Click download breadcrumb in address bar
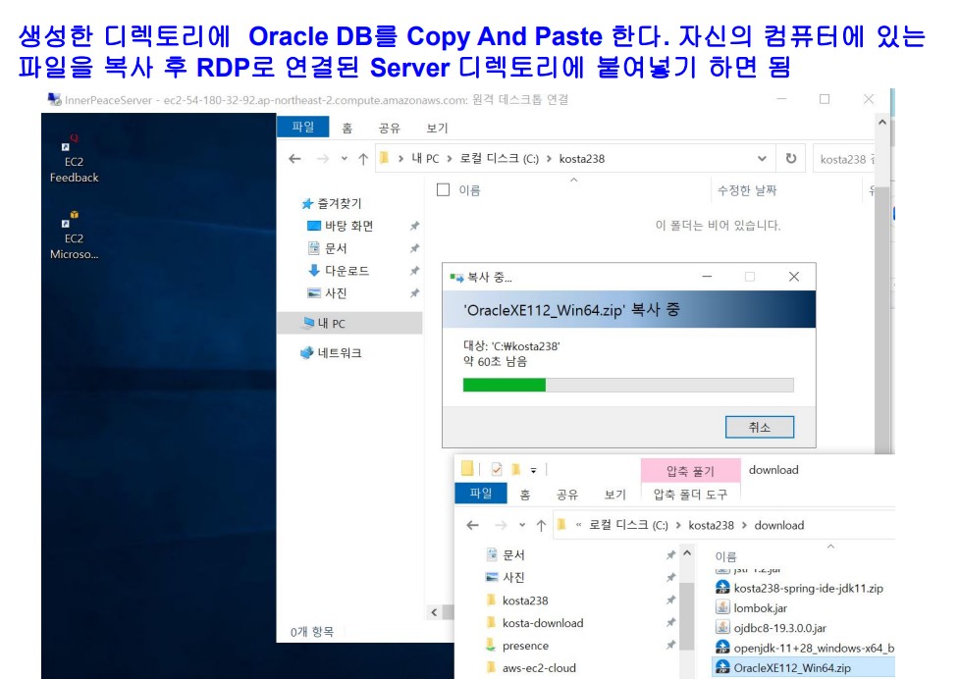The height and width of the screenshot is (679, 960). point(778,525)
